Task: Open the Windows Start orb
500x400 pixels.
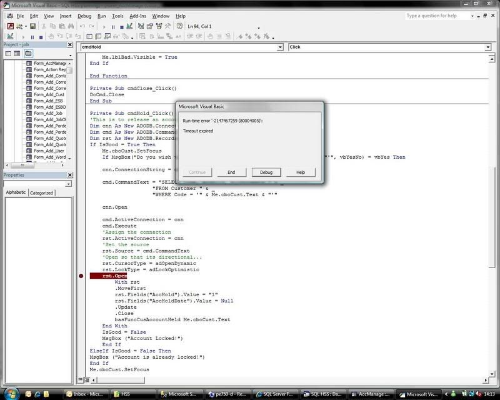Action: tap(11, 393)
